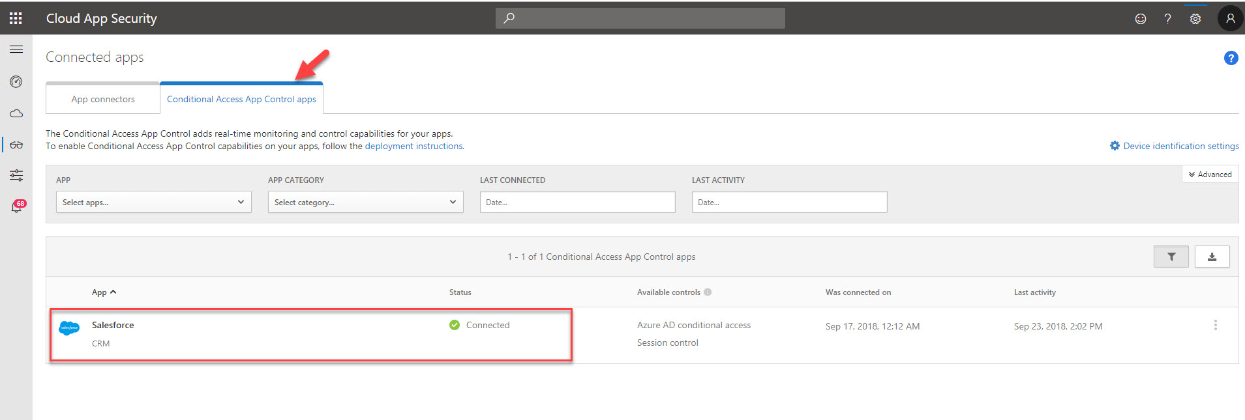
Task: Open the settings gear icon
Action: [1195, 19]
